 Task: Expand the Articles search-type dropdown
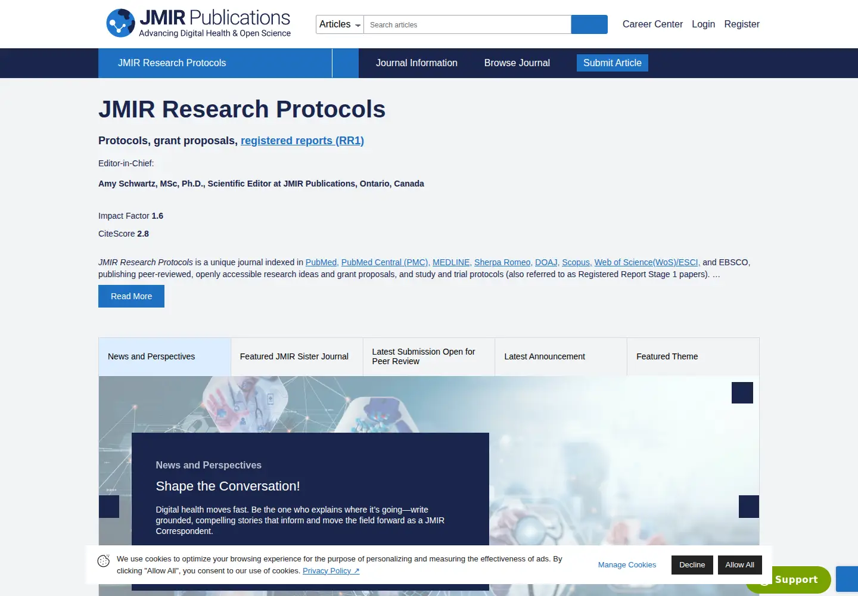(x=340, y=24)
